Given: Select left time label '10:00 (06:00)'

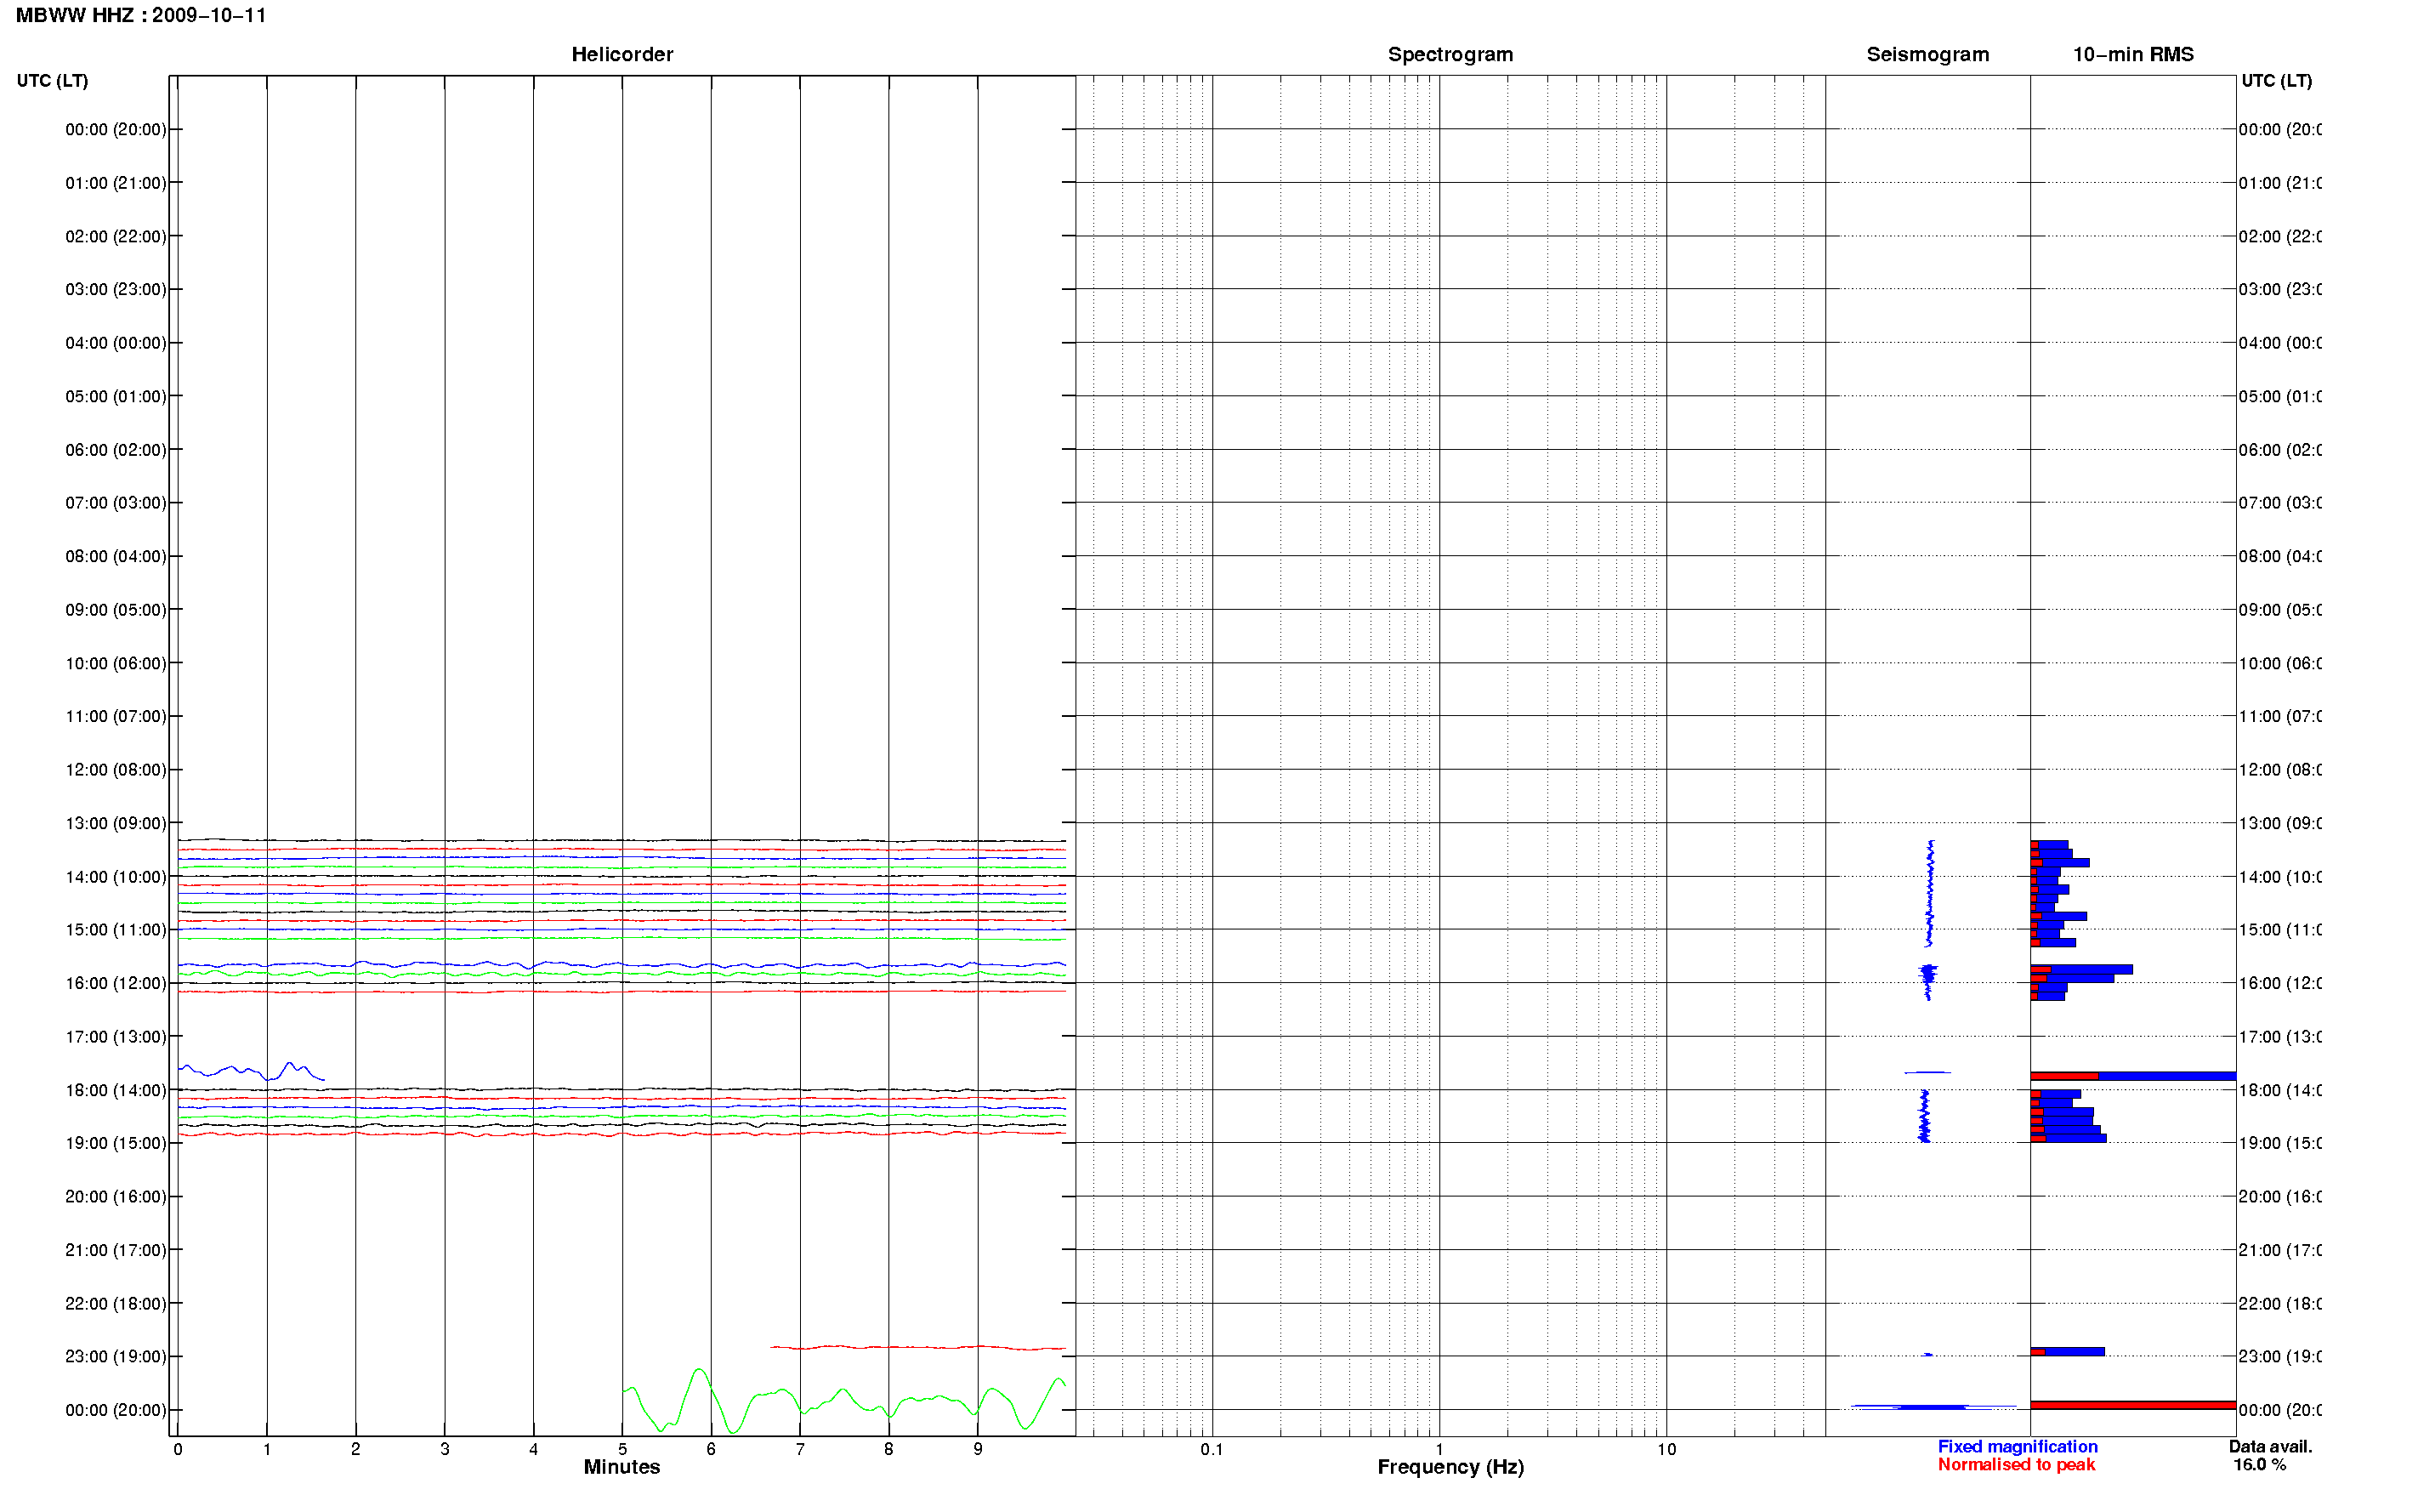Looking at the screenshot, I should point(116,663).
